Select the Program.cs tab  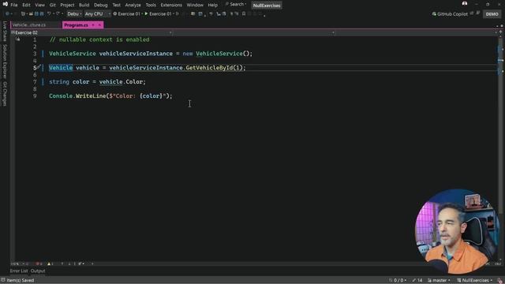pyautogui.click(x=76, y=24)
